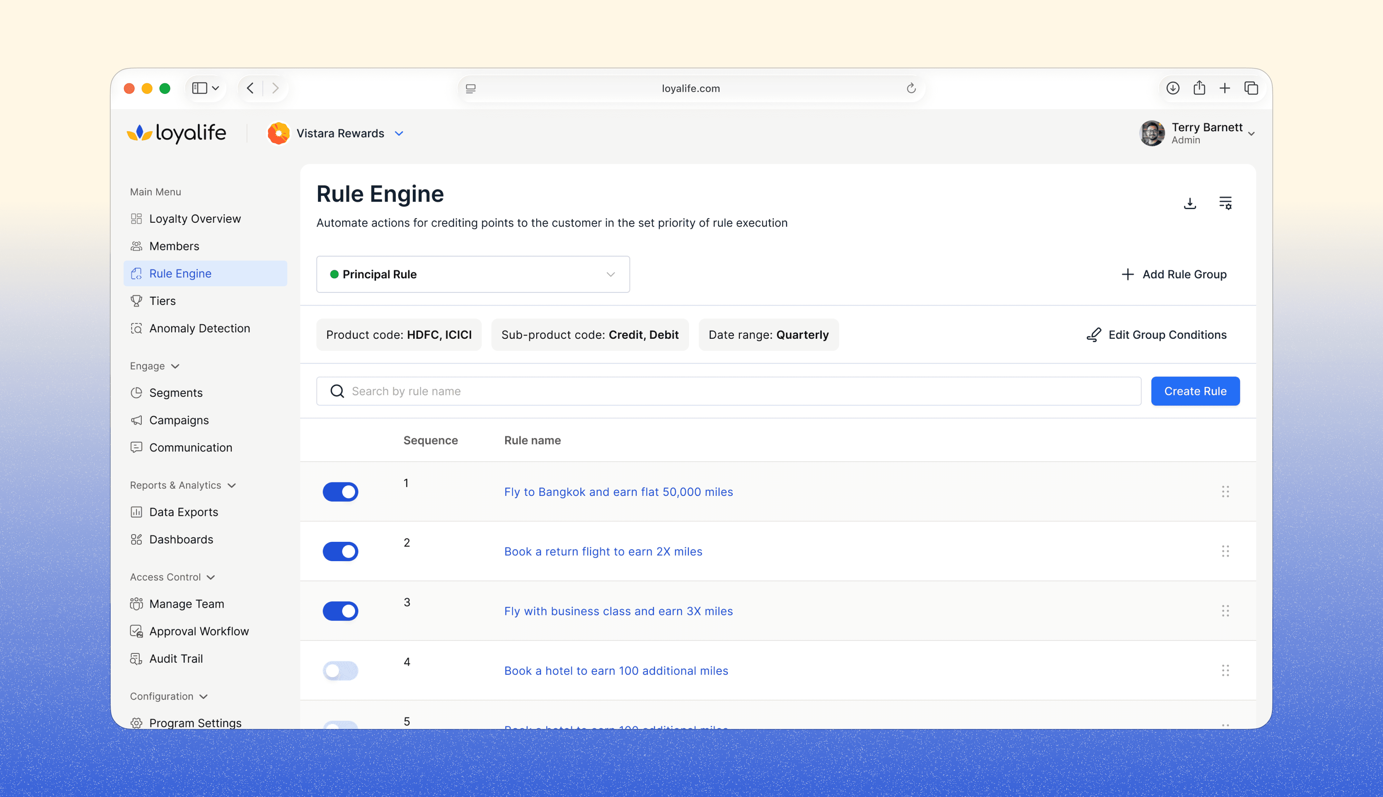The height and width of the screenshot is (797, 1383).
Task: Click drag handle for business class rule
Action: pyautogui.click(x=1225, y=611)
